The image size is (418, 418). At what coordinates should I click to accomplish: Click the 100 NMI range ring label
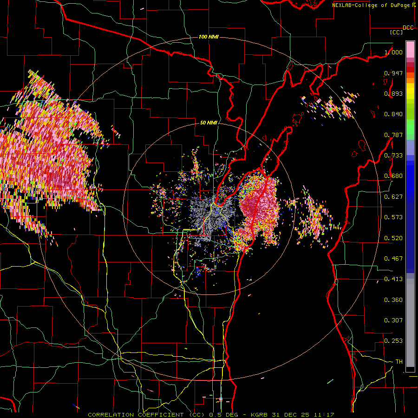point(209,37)
